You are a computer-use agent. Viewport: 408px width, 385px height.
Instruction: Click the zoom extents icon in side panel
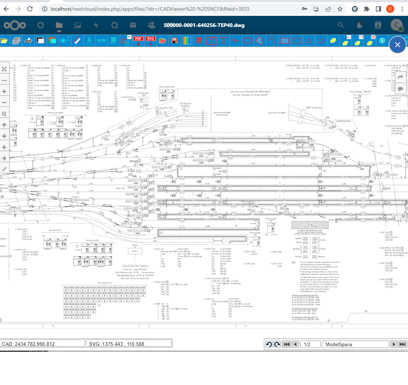[4, 69]
